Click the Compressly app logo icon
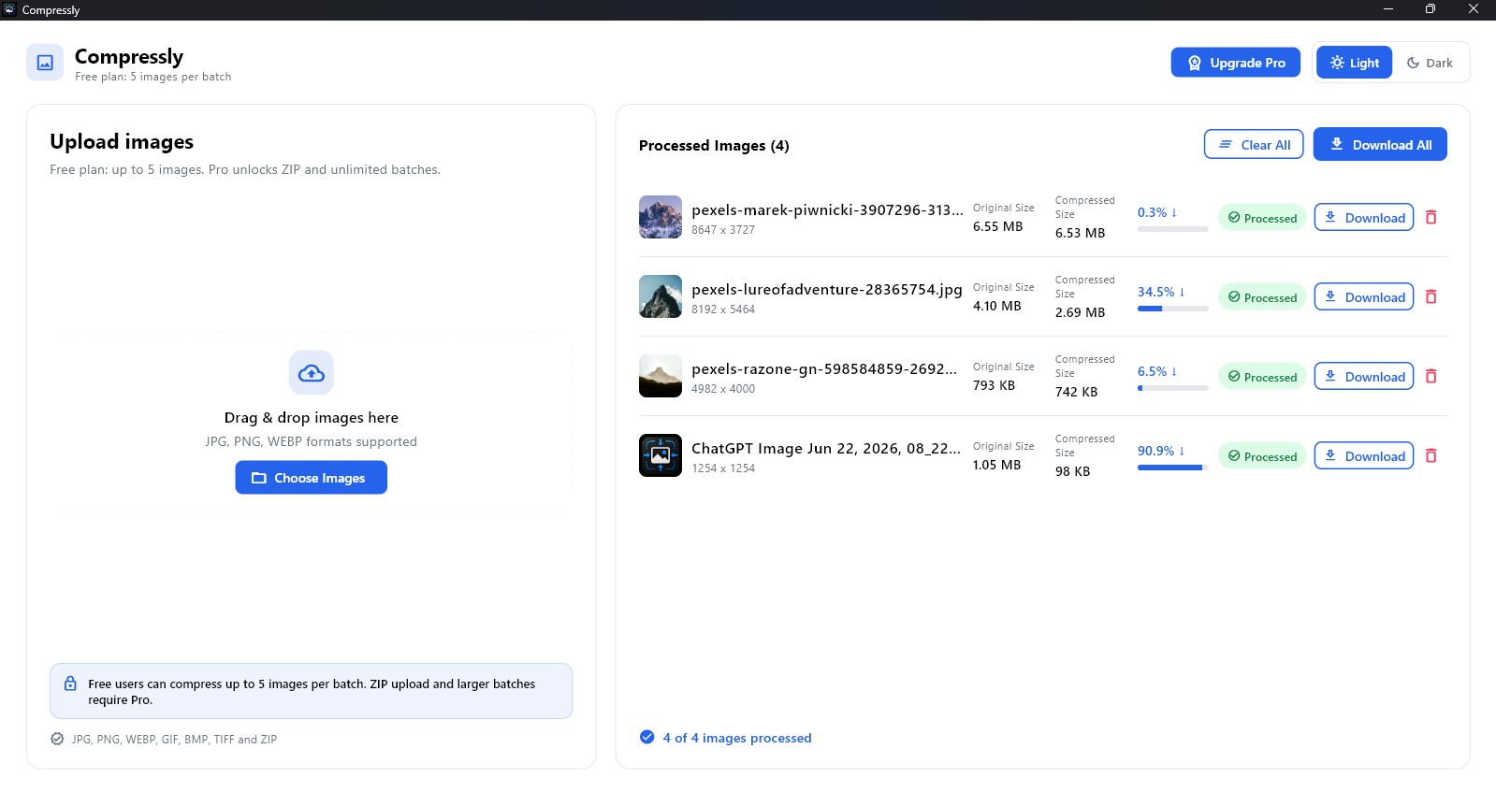The image size is (1496, 792). [45, 63]
